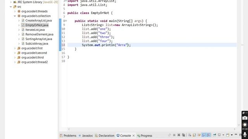The width and height of the screenshot is (248, 139).
Task: Select EmptyOrNot.java in Package Explorer
Action: [x=37, y=25]
